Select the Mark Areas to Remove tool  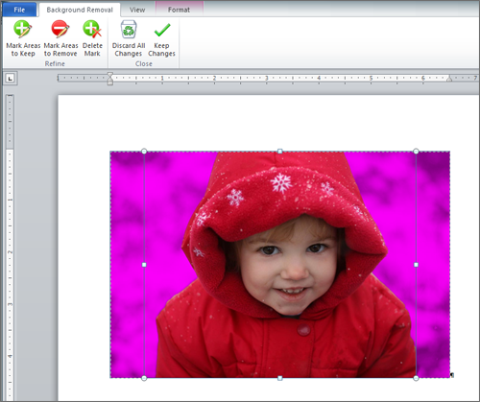coord(60,38)
